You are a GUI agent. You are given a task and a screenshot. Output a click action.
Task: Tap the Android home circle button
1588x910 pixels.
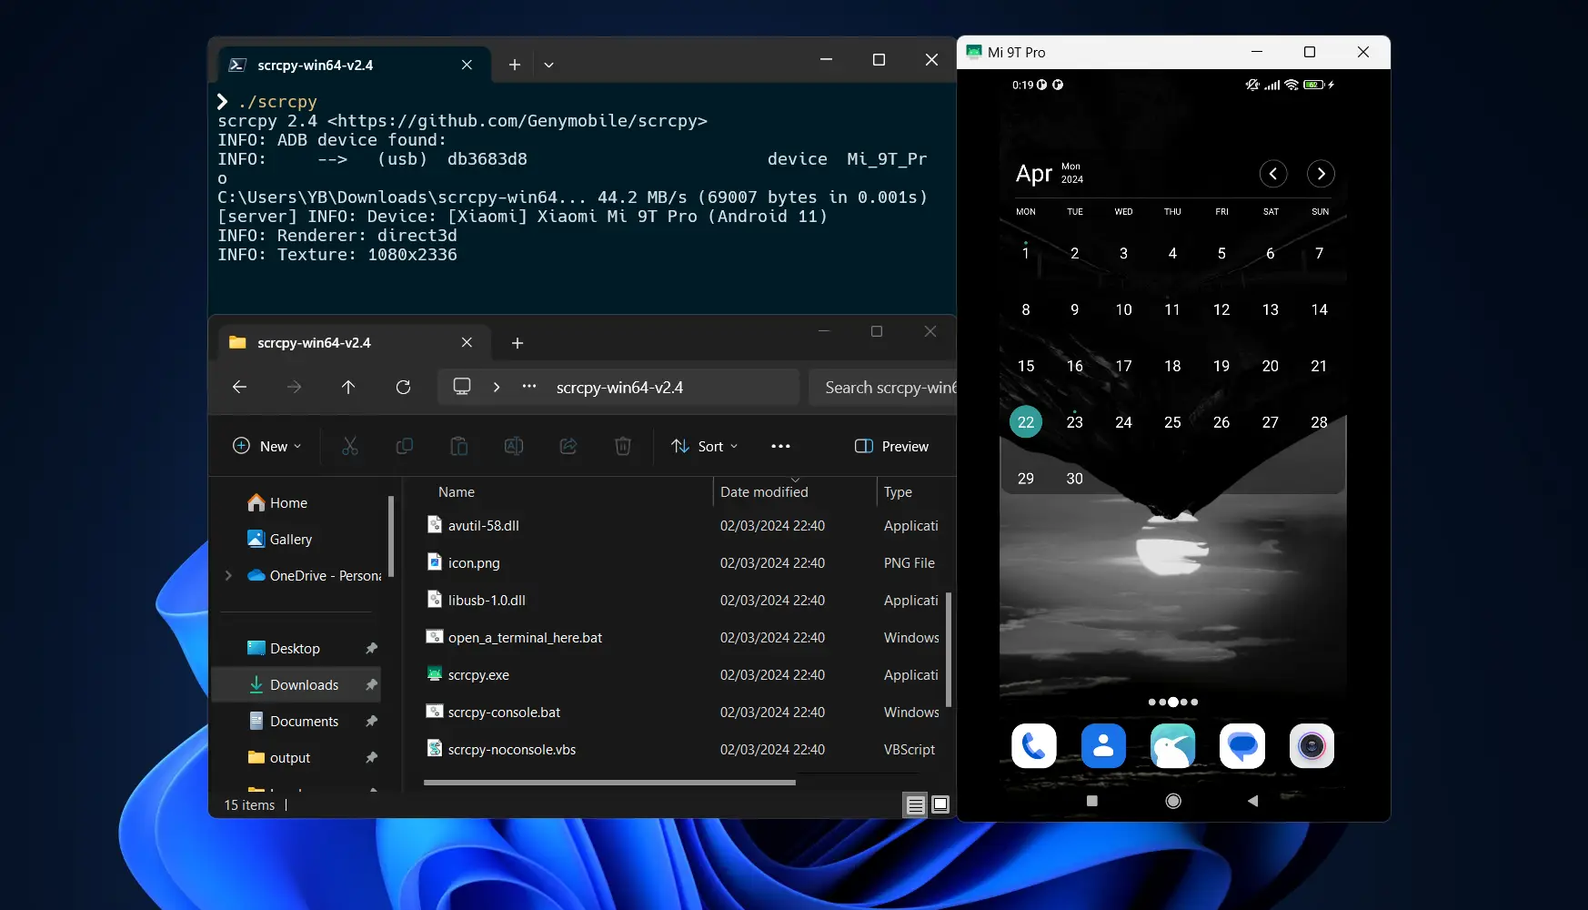point(1173,801)
